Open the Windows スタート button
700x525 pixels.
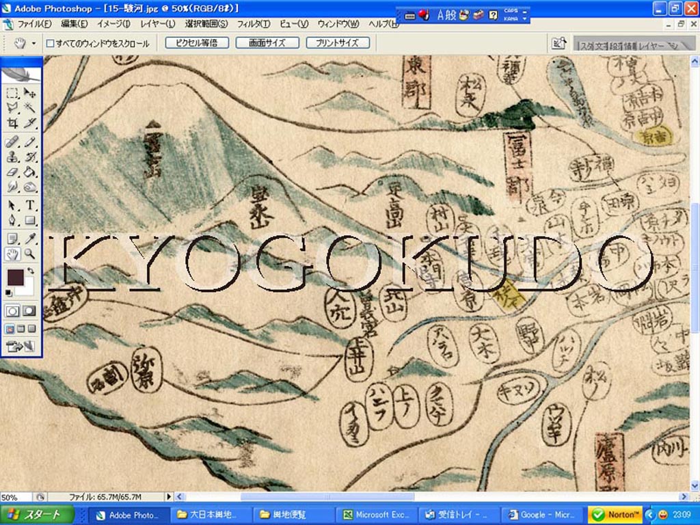click(x=37, y=515)
